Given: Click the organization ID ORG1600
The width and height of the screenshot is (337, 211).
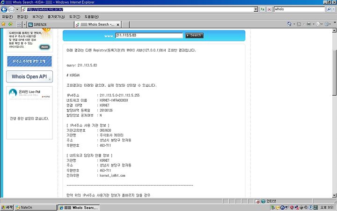Looking at the screenshot, I should pyautogui.click(x=105, y=130).
